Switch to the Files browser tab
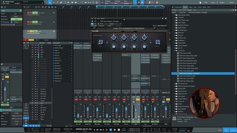Screen dimensions: 237x133 [195, 7]
